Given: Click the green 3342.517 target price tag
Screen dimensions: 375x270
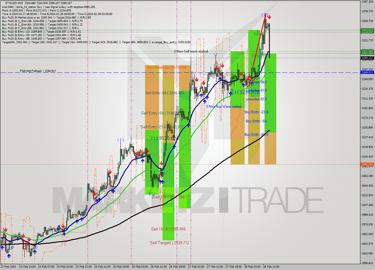Looking at the screenshot, I should tap(367, 30).
